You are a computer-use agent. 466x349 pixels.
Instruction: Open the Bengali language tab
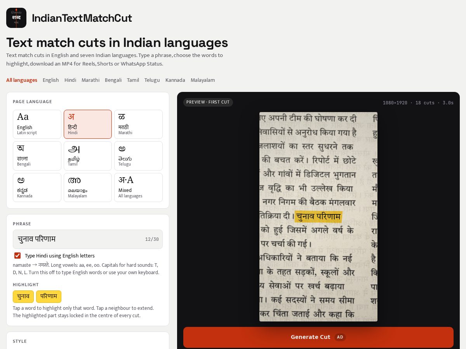coord(113,80)
